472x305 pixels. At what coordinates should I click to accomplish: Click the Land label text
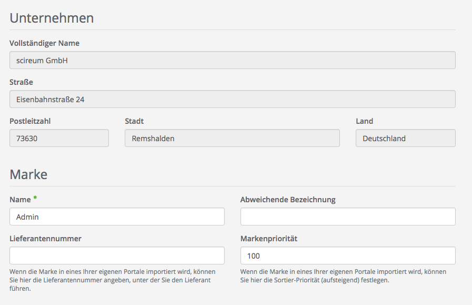364,121
